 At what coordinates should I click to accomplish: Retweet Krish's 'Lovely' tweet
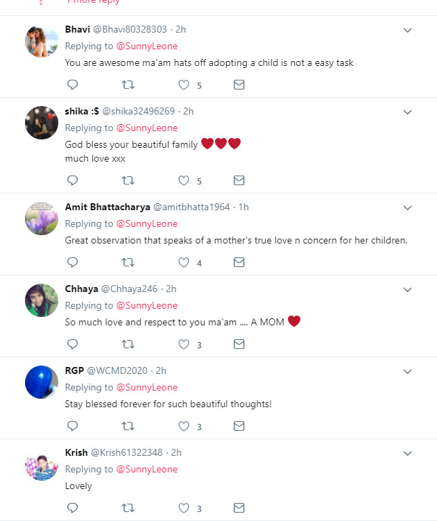click(x=128, y=509)
